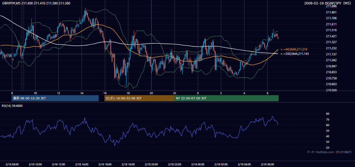Click price axis label 211.327
Screen dimensions: 355x167
(x=331, y=42)
